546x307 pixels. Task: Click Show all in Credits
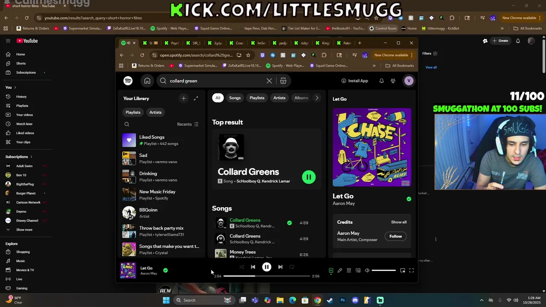pyautogui.click(x=399, y=222)
